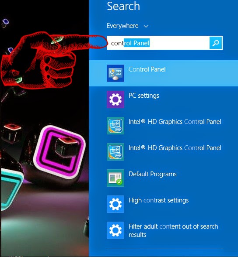238x257 pixels.
Task: Open the Control Panel icon in results
Action: 115,73
